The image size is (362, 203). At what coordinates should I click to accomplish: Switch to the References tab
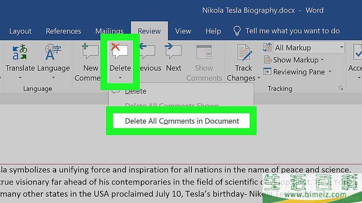[63, 31]
